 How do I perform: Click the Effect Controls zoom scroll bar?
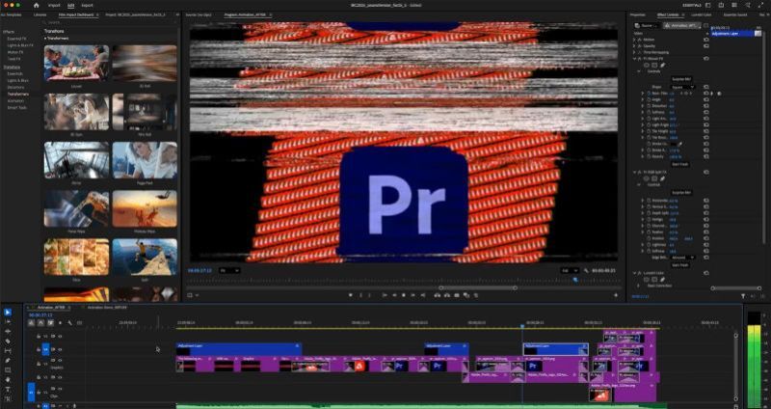tap(736, 287)
